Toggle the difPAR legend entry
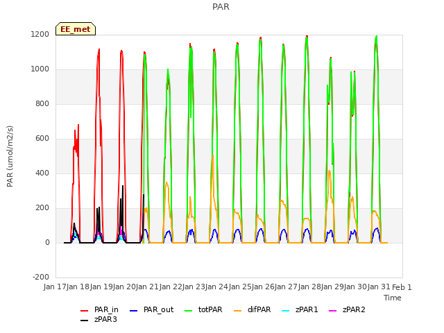Image resolution: width=444 pixels, height=333 pixels. click(x=253, y=310)
